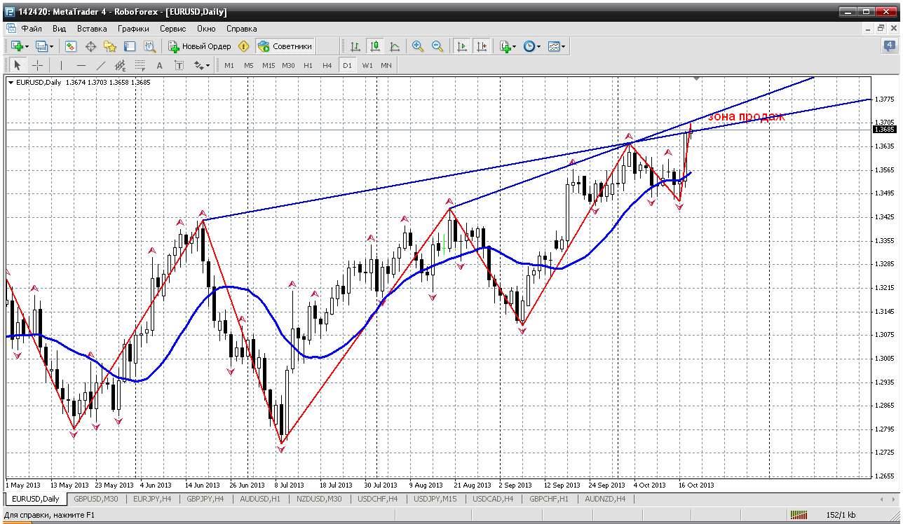Set timeframe to M1

[x=229, y=65]
